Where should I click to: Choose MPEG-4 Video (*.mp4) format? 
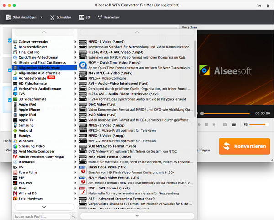[136, 44]
